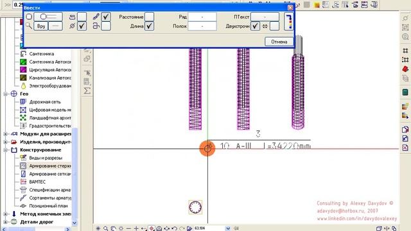Screen dimensions: 411x231
Task: Uncheck the Двухстрочн checkbox
Action: pyautogui.click(x=256, y=26)
